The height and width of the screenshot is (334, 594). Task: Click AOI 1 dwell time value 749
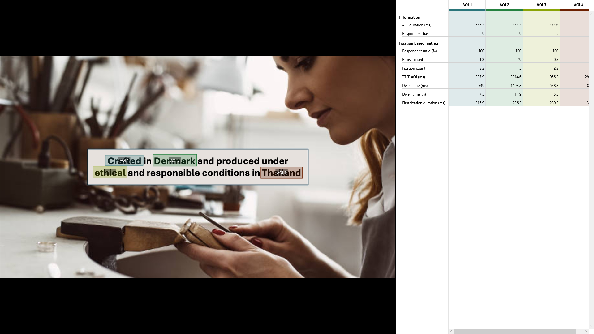click(x=481, y=86)
